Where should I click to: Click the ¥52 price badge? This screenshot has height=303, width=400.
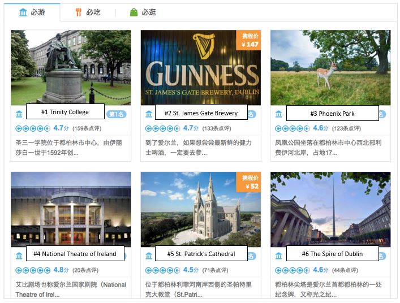pos(249,182)
